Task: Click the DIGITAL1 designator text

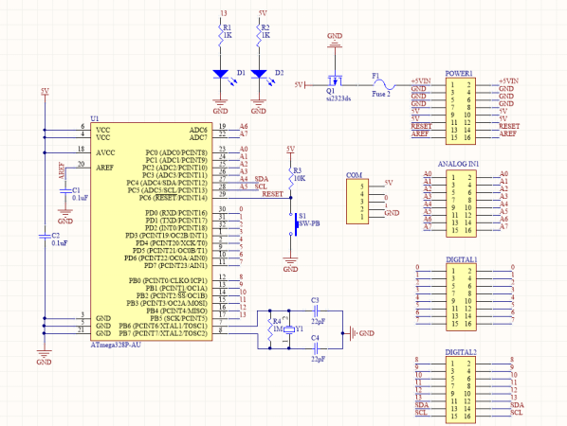Action: pos(462,259)
